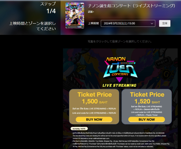Viewport: 181px width, 149px height.
Task: Select the gray 1,520 BAHT price heading
Action: (147, 102)
